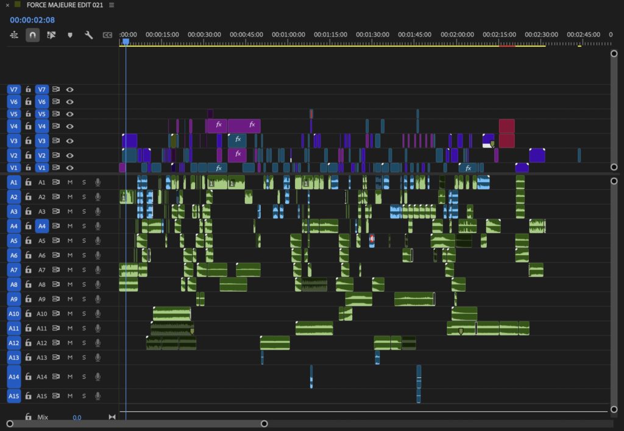Click the Linked Selection icon
Screen dimensions: 624x431
[x=51, y=35]
